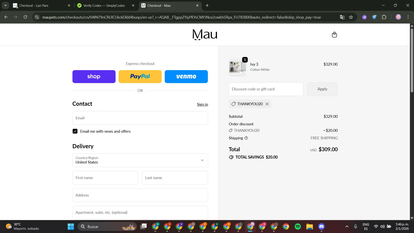
Task: Click the scrollbar down arrow
Action: [x=412, y=218]
